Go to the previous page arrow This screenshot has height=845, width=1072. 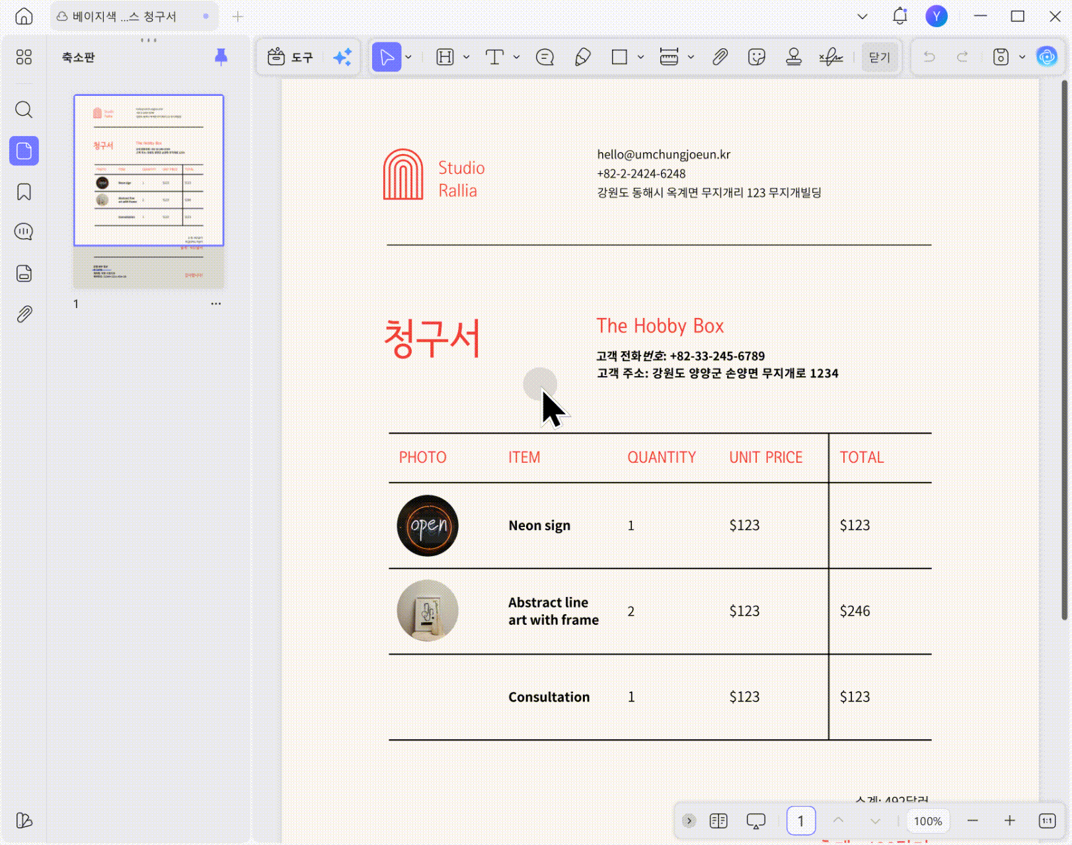(x=838, y=821)
